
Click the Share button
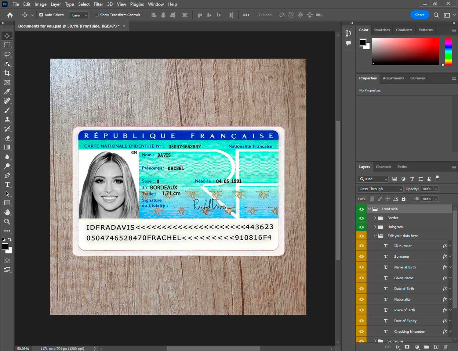tap(420, 15)
